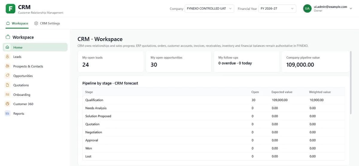Click the 10,900.00 weighted value cell
This screenshot has width=359, height=166.
(x=317, y=100)
